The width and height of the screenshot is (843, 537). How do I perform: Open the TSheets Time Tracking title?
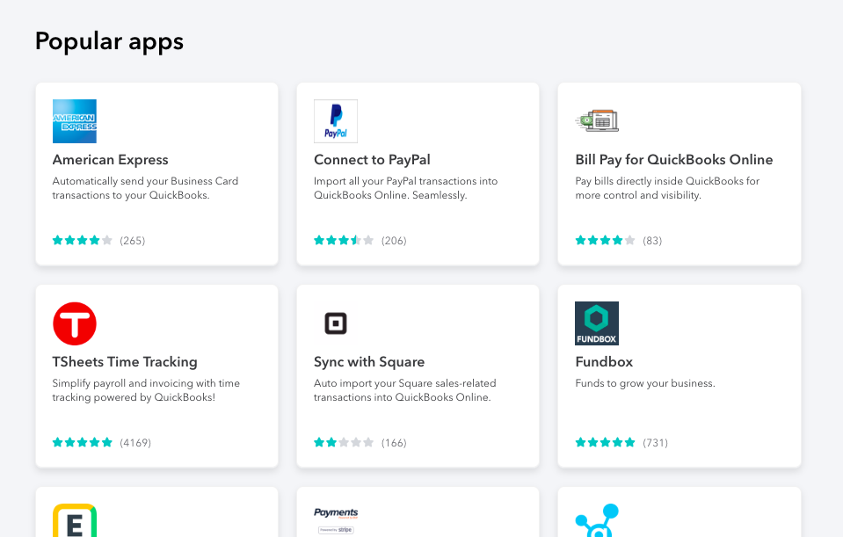point(125,362)
